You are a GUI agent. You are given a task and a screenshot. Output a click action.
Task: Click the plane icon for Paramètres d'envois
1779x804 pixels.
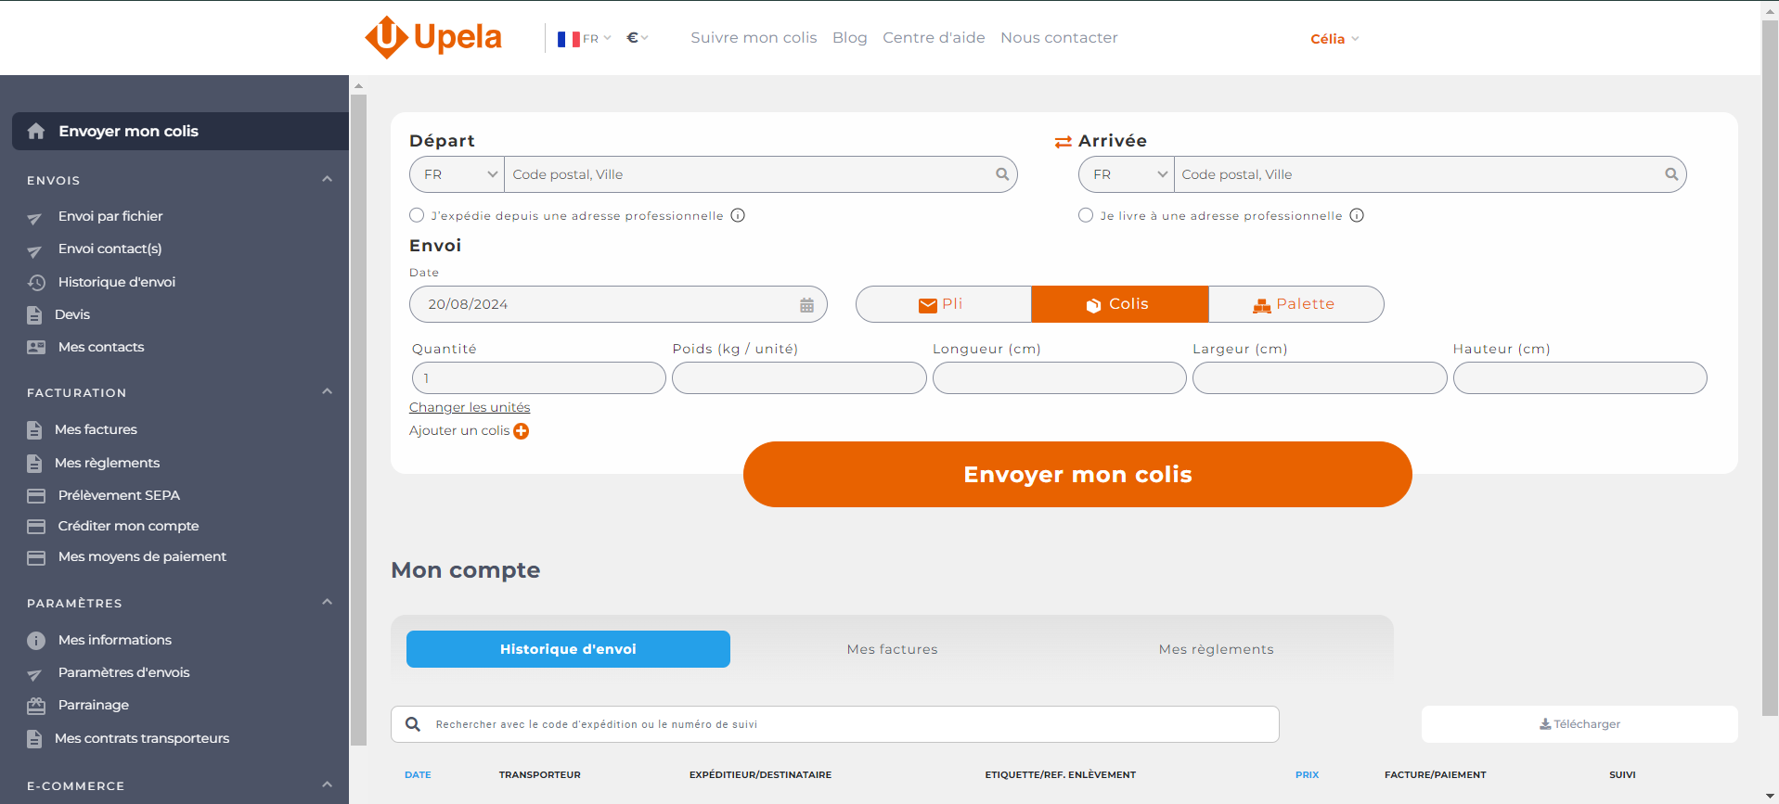34,675
